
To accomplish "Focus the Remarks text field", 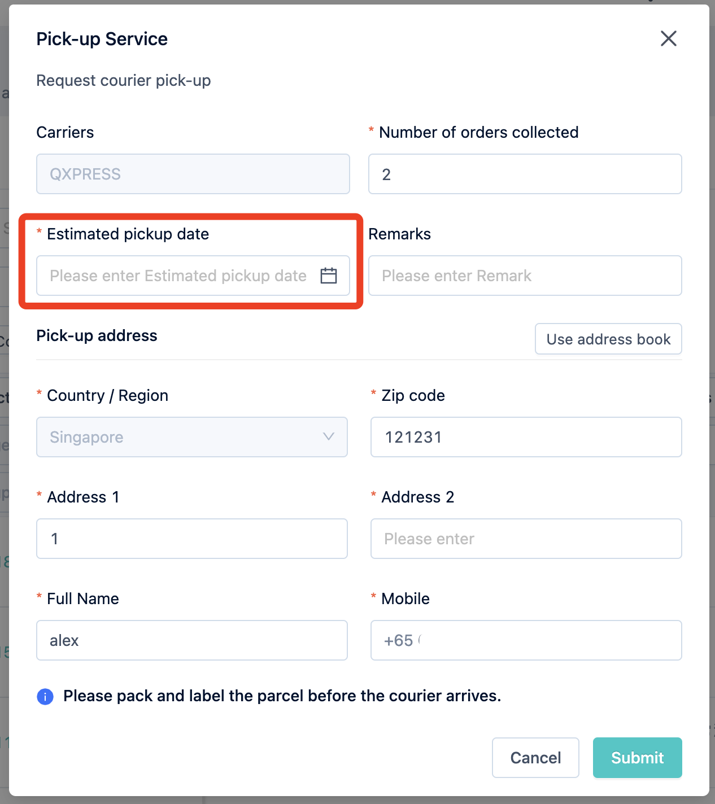I will tap(525, 276).
